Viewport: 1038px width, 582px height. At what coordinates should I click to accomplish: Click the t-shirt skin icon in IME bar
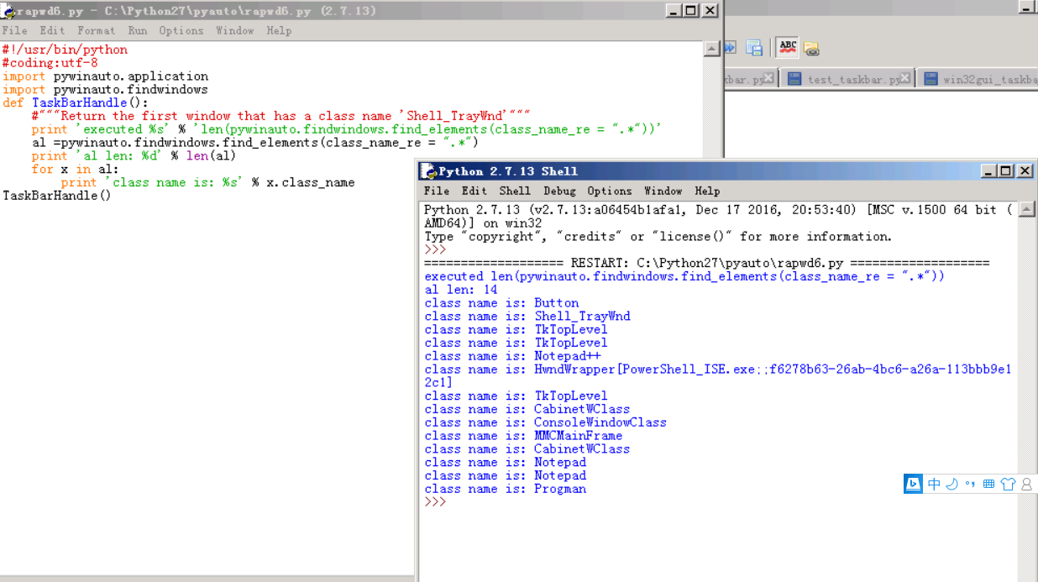click(x=1008, y=484)
